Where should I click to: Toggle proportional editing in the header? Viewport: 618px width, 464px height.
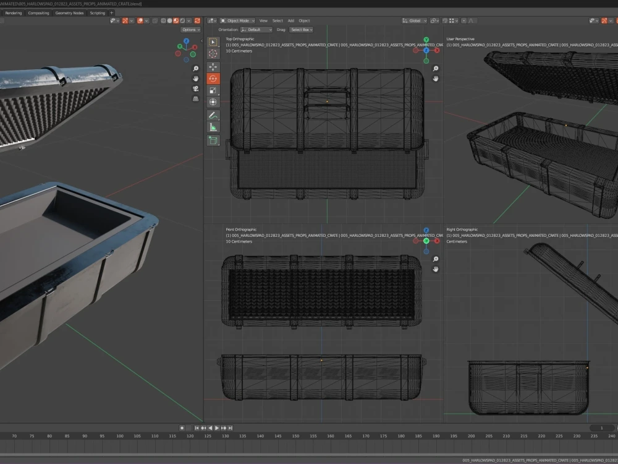tap(463, 20)
